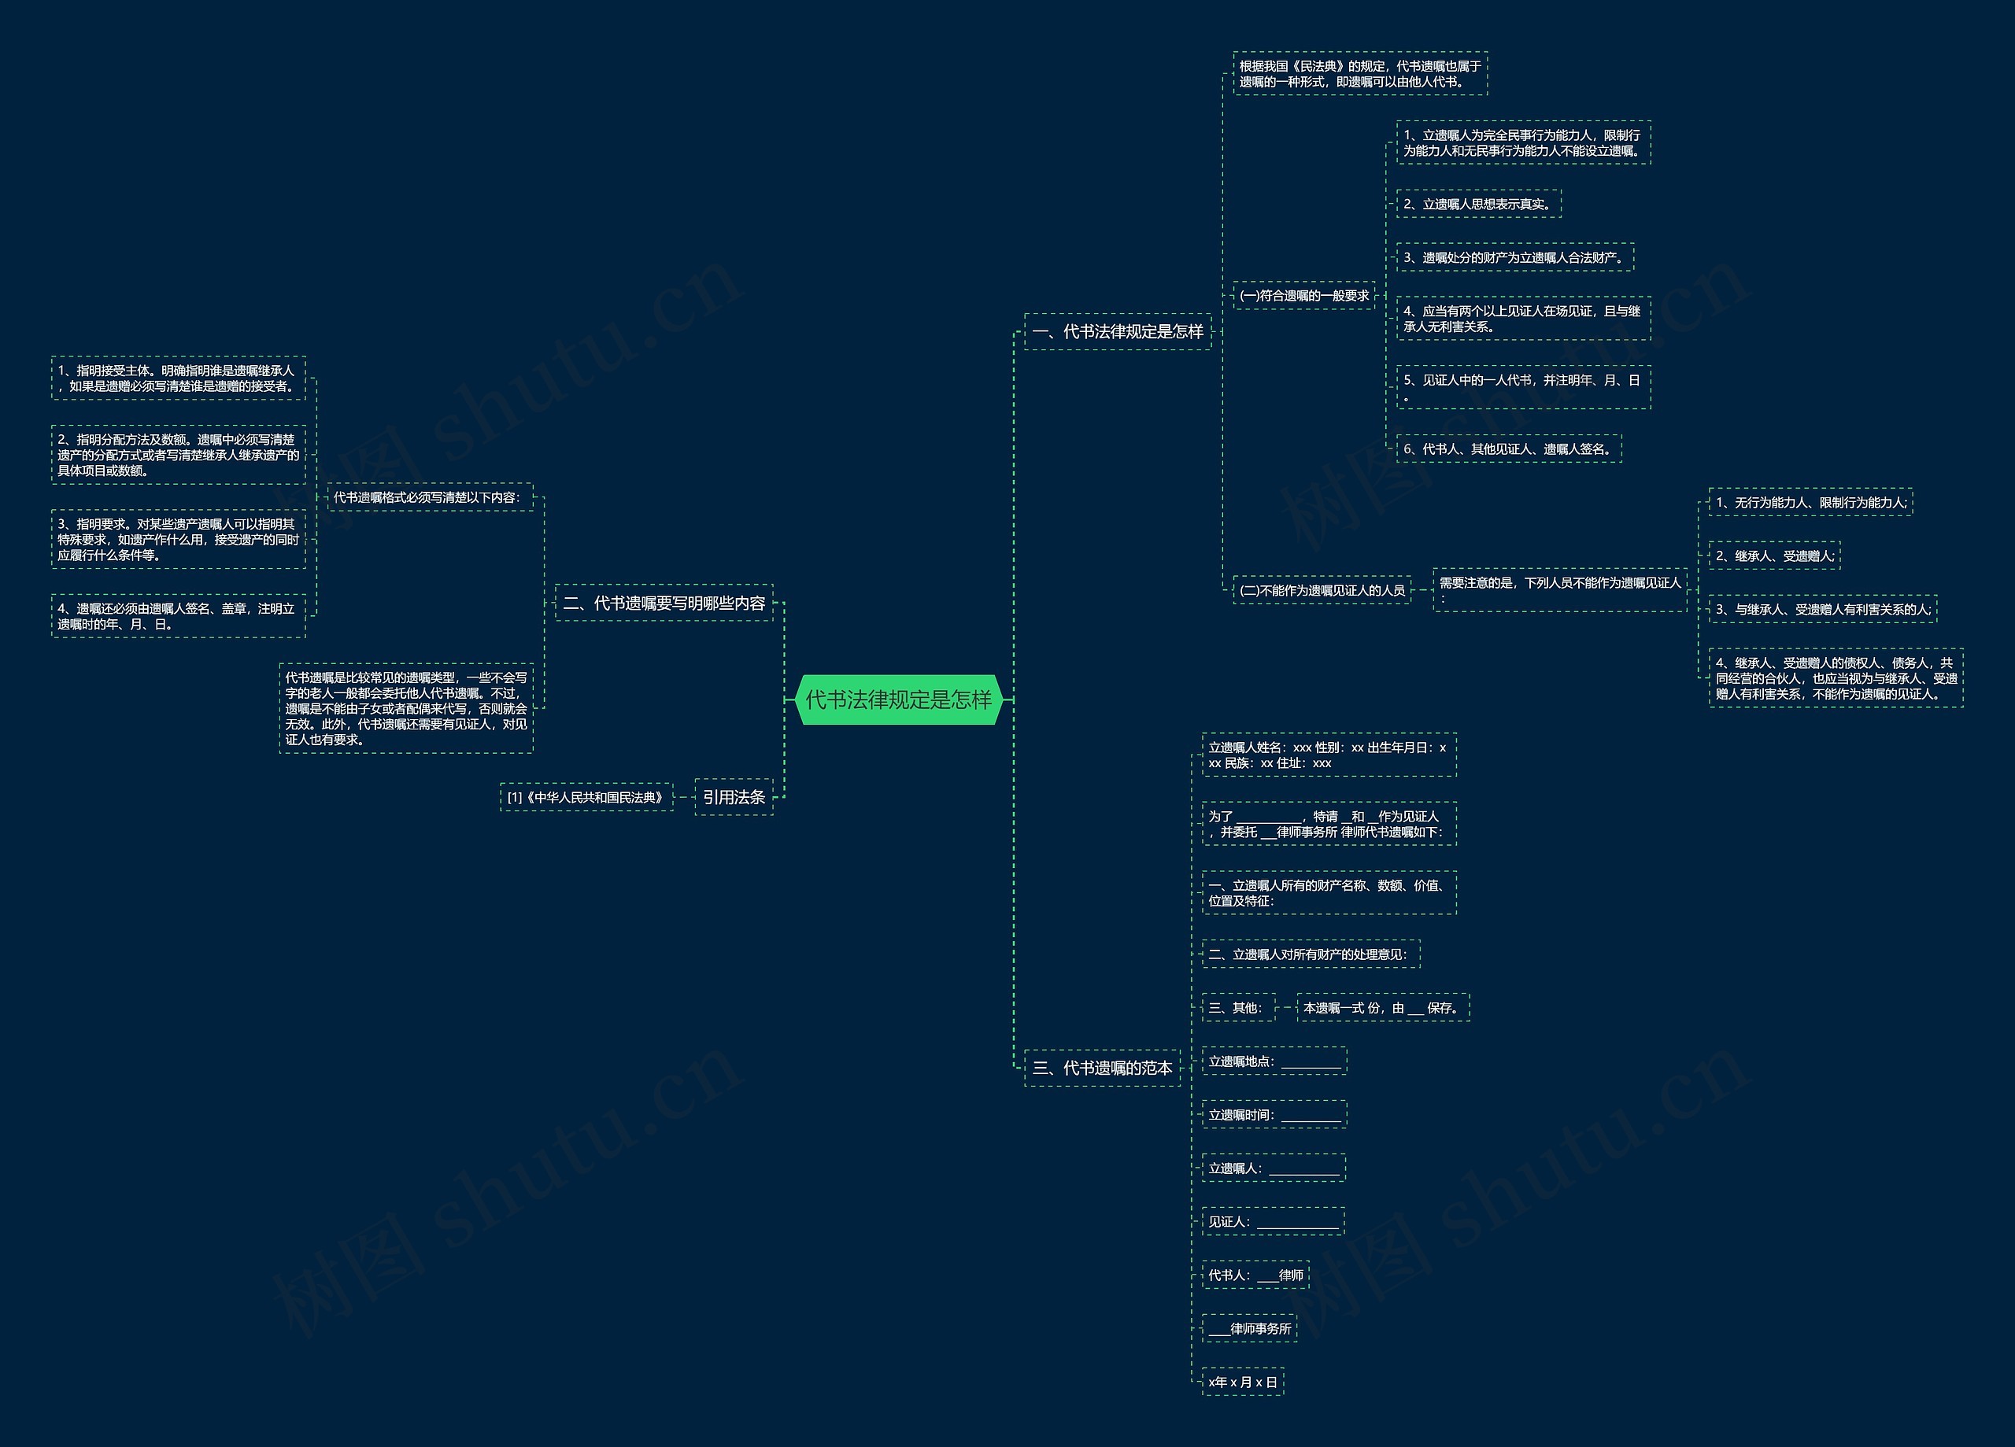The height and width of the screenshot is (1447, 2015).
Task: Click node 2、指明分配方法及数额
Action: coord(179,455)
